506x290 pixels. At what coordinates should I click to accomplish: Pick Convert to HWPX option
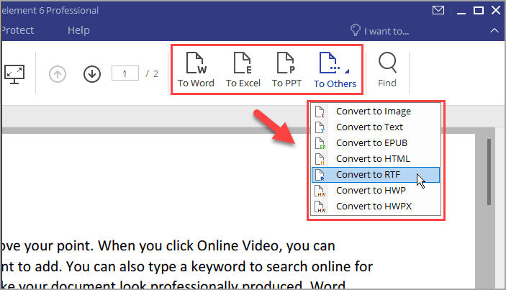[x=374, y=207]
